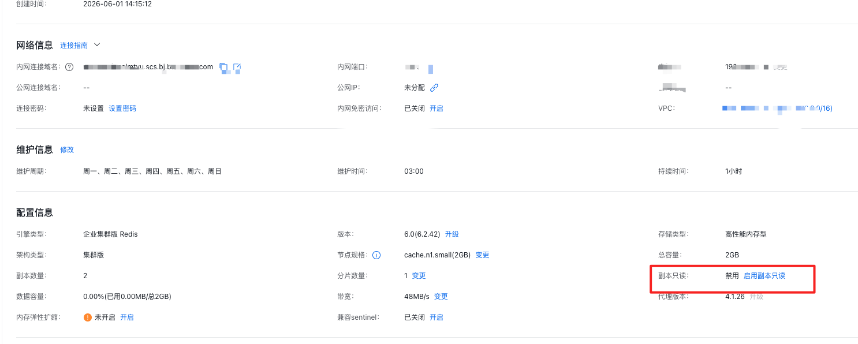Click 开启 for 内网免密访问
Image resolution: width=858 pixels, height=344 pixels.
pos(437,109)
